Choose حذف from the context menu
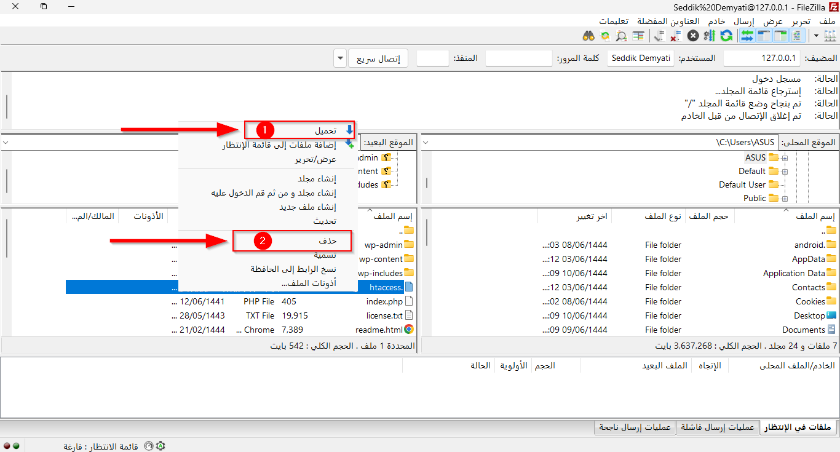The width and height of the screenshot is (840, 452). coord(327,241)
